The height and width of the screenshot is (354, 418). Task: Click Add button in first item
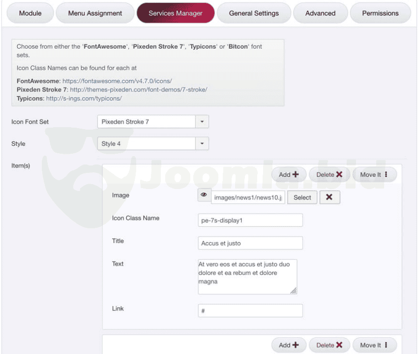click(289, 175)
